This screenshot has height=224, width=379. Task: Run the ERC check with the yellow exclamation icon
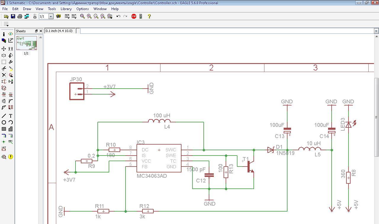(11, 157)
